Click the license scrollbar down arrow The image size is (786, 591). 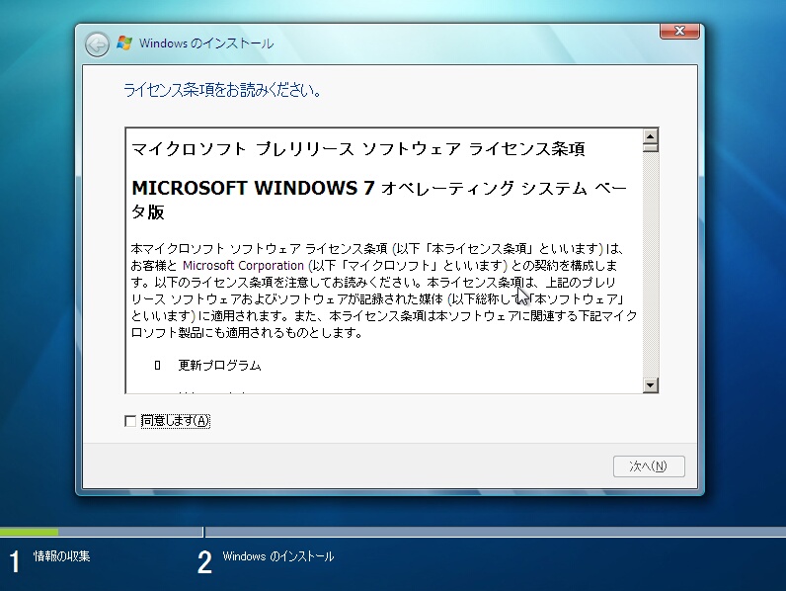650,384
